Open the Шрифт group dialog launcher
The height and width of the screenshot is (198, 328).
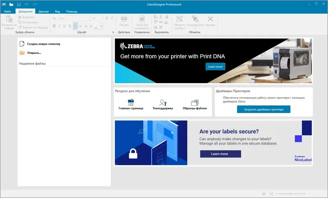click(x=113, y=32)
